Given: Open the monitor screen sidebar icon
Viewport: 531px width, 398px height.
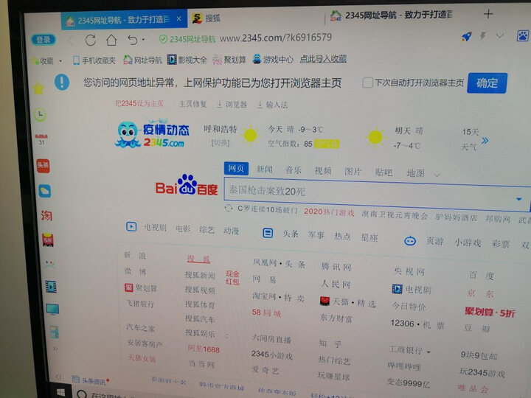Looking at the screenshot, I should pos(52,310).
